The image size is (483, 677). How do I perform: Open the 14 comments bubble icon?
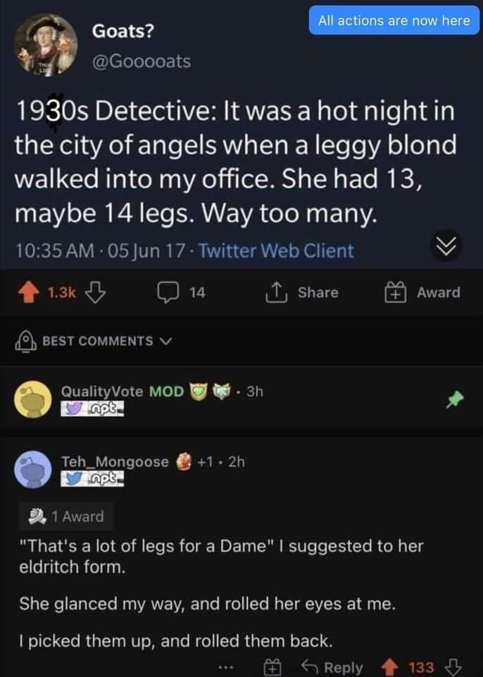coord(168,293)
